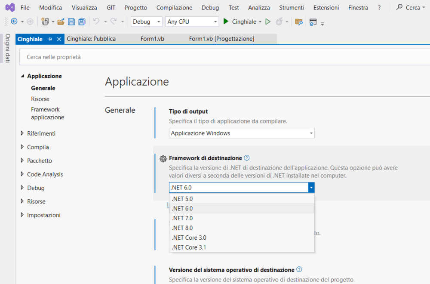The width and height of the screenshot is (430, 284).
Task: Select .NET 8.0 from framework list
Action: (182, 228)
